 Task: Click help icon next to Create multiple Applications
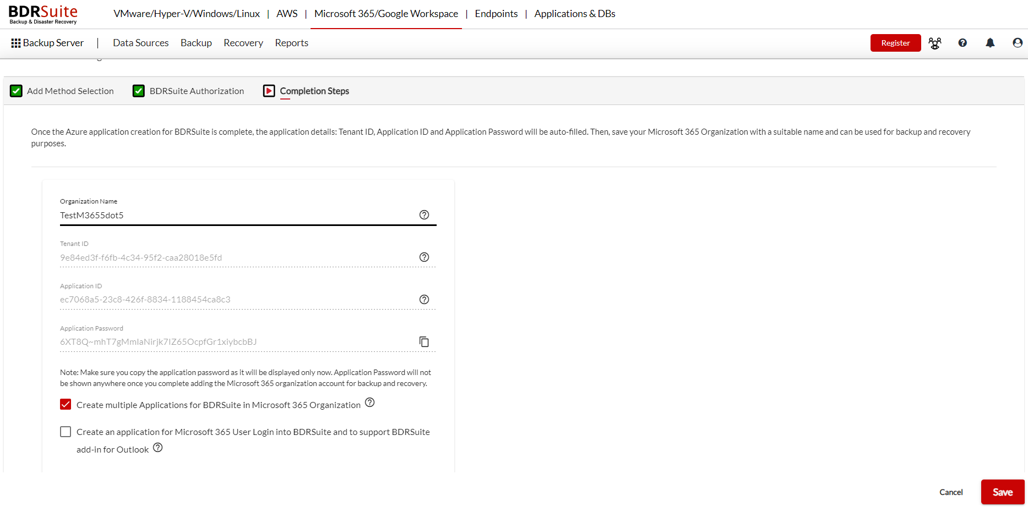click(370, 403)
